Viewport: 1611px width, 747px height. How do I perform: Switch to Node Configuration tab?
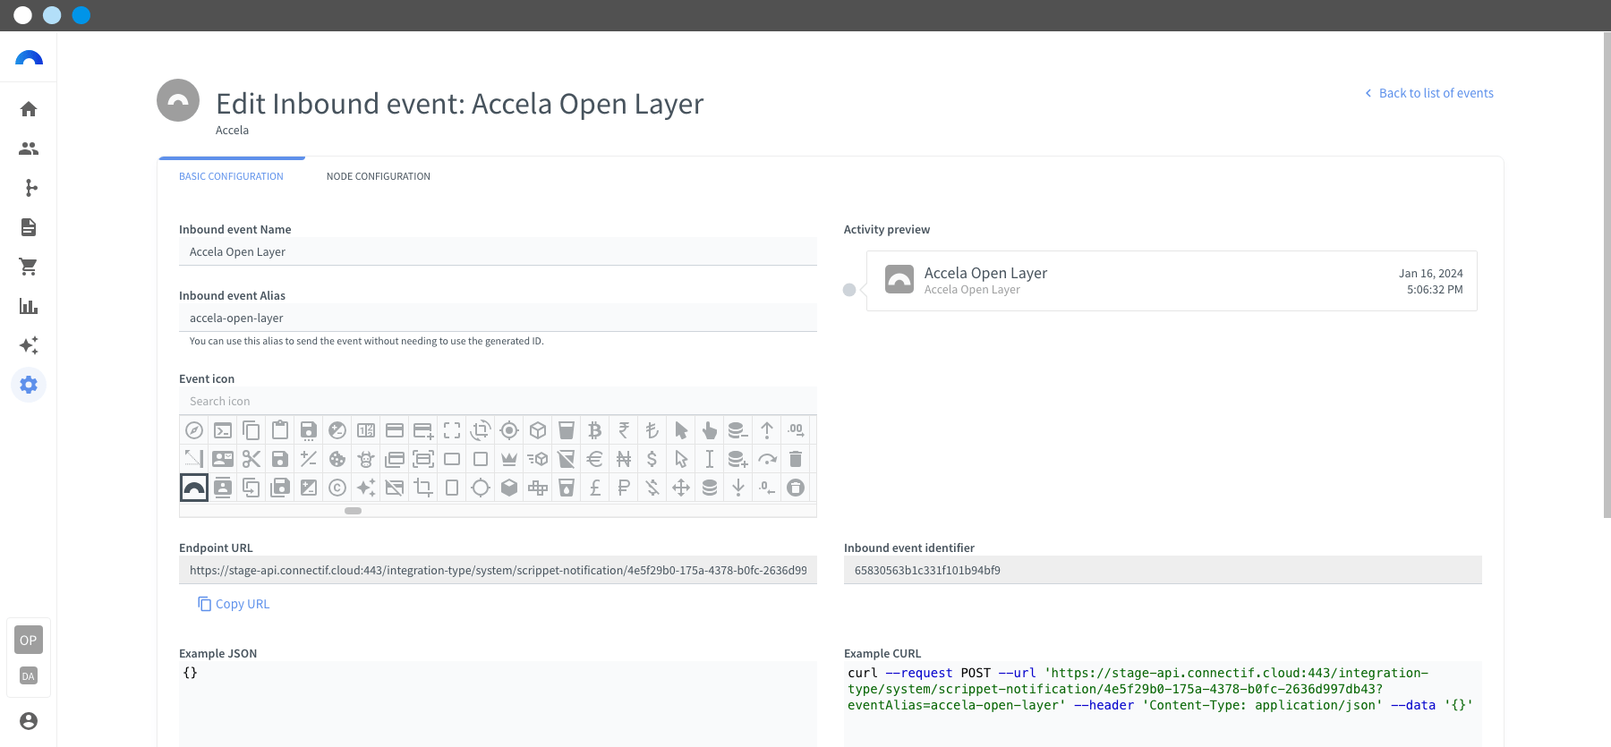[x=379, y=176]
